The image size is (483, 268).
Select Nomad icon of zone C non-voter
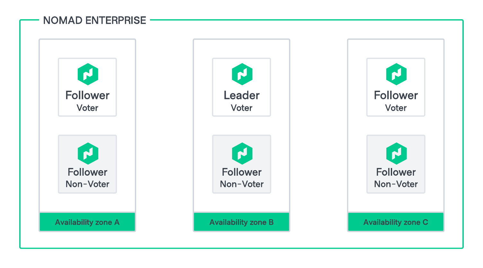396,153
